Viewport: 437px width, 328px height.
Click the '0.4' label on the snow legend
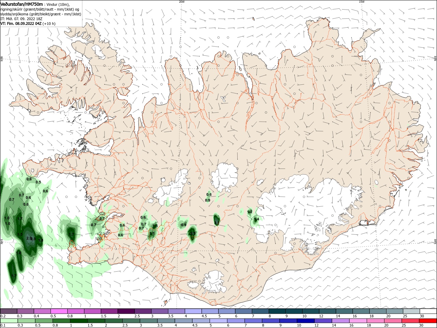click(37, 316)
